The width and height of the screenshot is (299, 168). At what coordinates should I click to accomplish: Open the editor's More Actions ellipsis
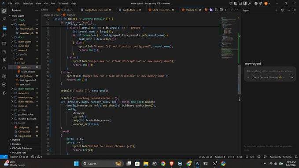click(x=236, y=10)
